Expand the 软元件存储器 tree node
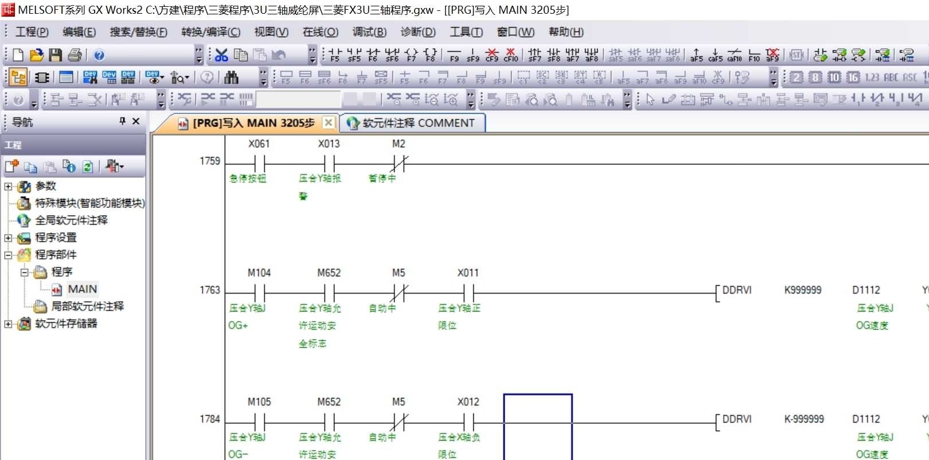The image size is (929, 460). coord(8,324)
